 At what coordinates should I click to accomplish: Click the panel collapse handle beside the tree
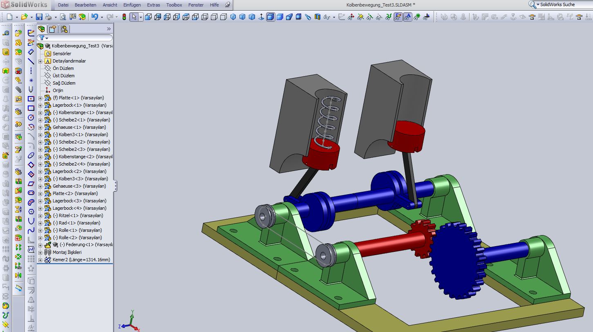tap(115, 186)
